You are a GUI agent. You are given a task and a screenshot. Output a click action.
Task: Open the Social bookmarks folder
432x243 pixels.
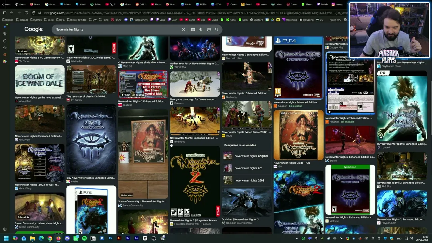[49, 20]
